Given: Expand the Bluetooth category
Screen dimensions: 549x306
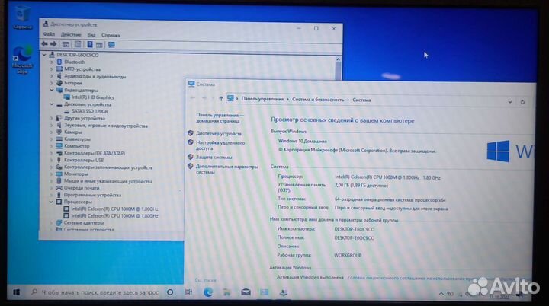Looking at the screenshot, I should coord(52,62).
